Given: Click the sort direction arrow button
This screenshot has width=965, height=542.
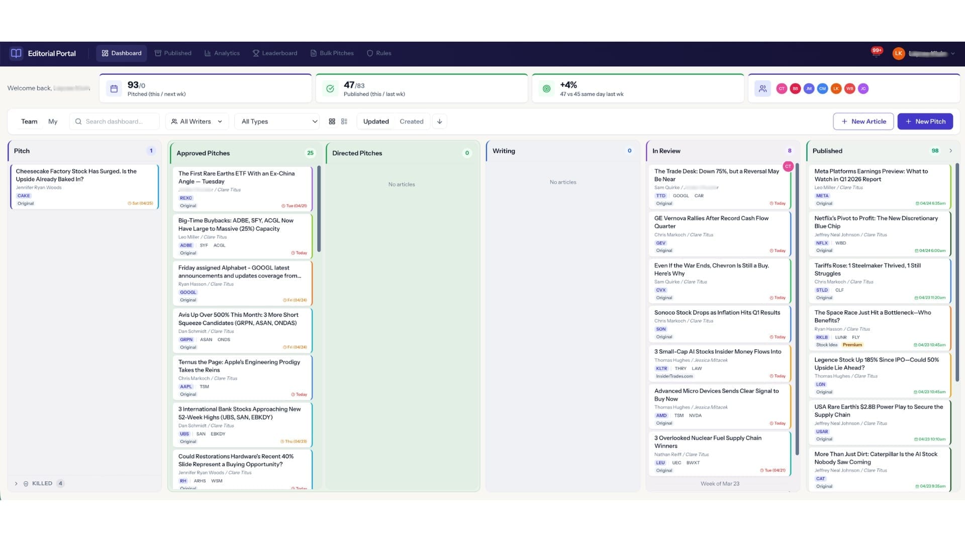Looking at the screenshot, I should pyautogui.click(x=440, y=121).
